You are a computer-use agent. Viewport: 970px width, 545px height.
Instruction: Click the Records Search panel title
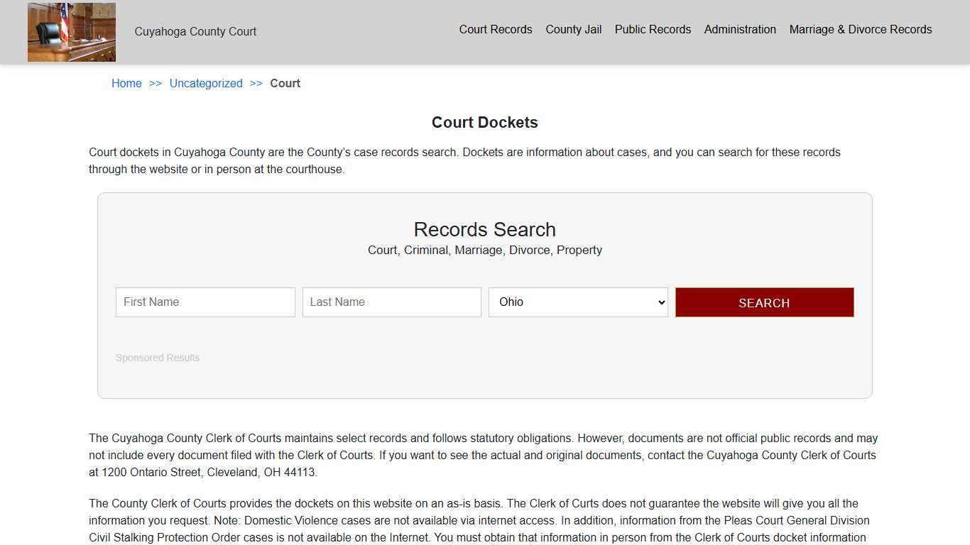click(484, 229)
